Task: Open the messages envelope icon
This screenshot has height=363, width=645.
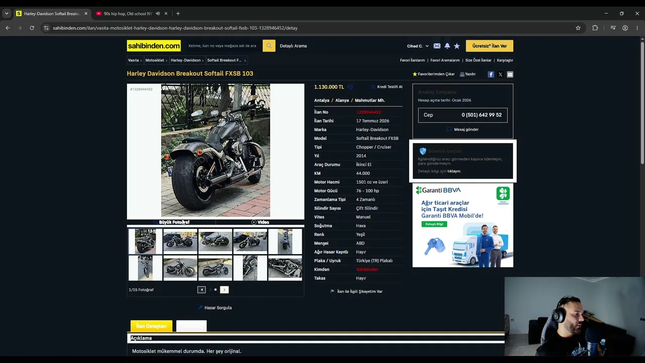Action: tap(437, 46)
